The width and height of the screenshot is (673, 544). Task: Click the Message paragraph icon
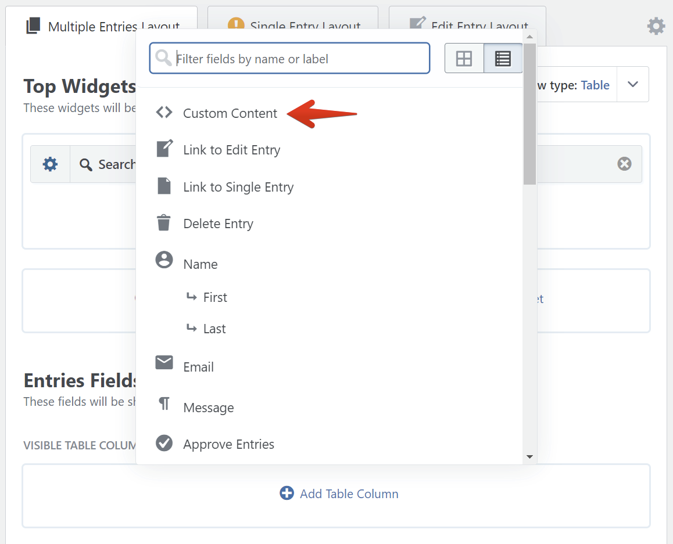[x=164, y=404]
